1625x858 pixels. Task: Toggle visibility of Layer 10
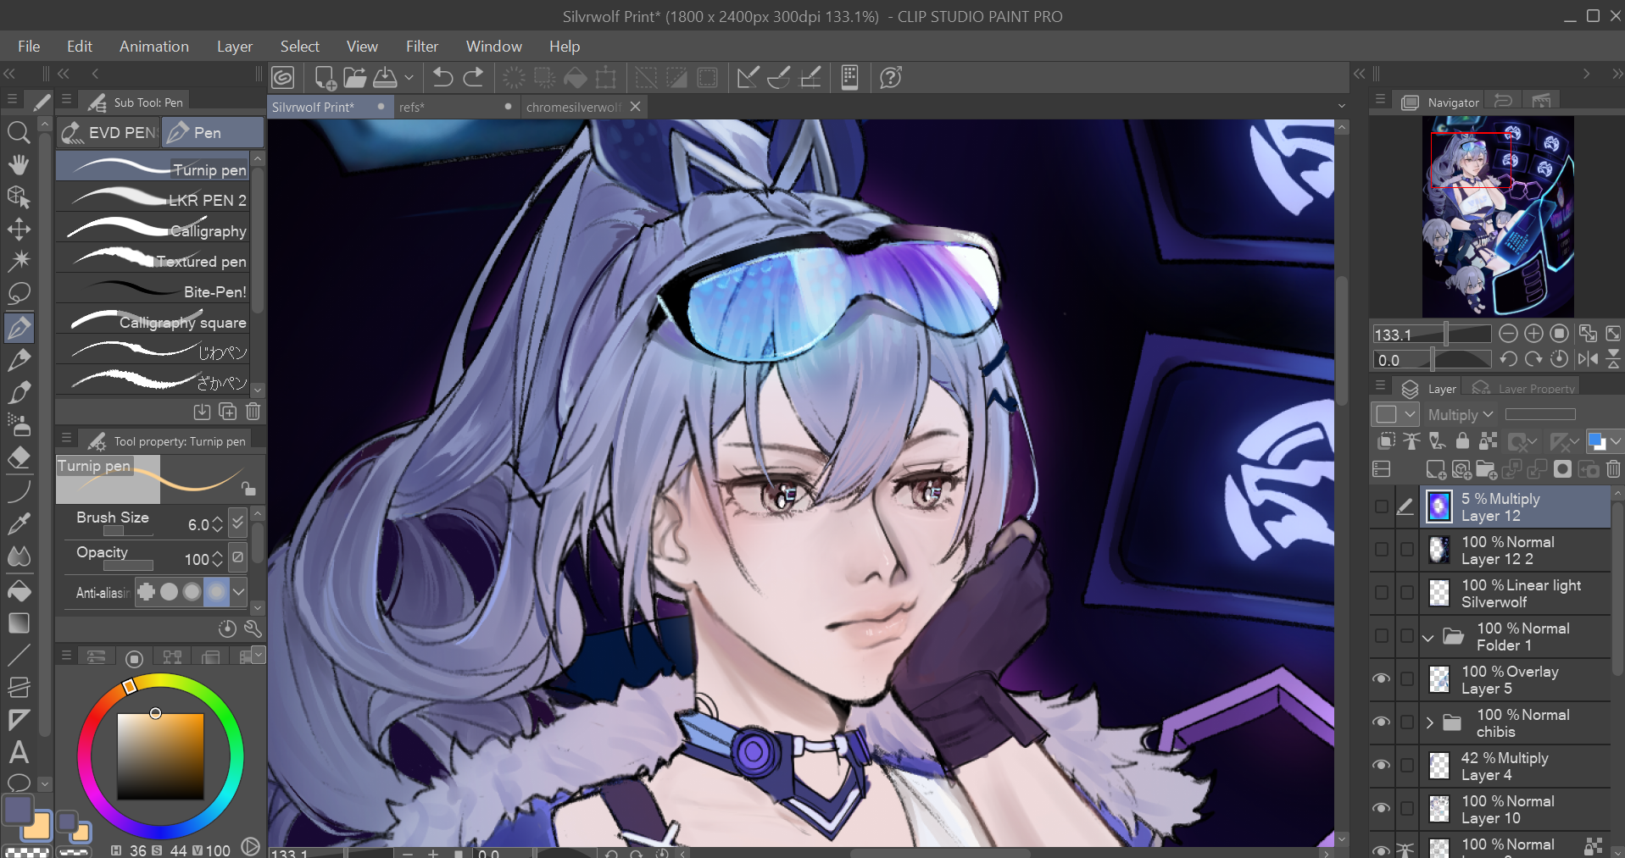tap(1382, 809)
